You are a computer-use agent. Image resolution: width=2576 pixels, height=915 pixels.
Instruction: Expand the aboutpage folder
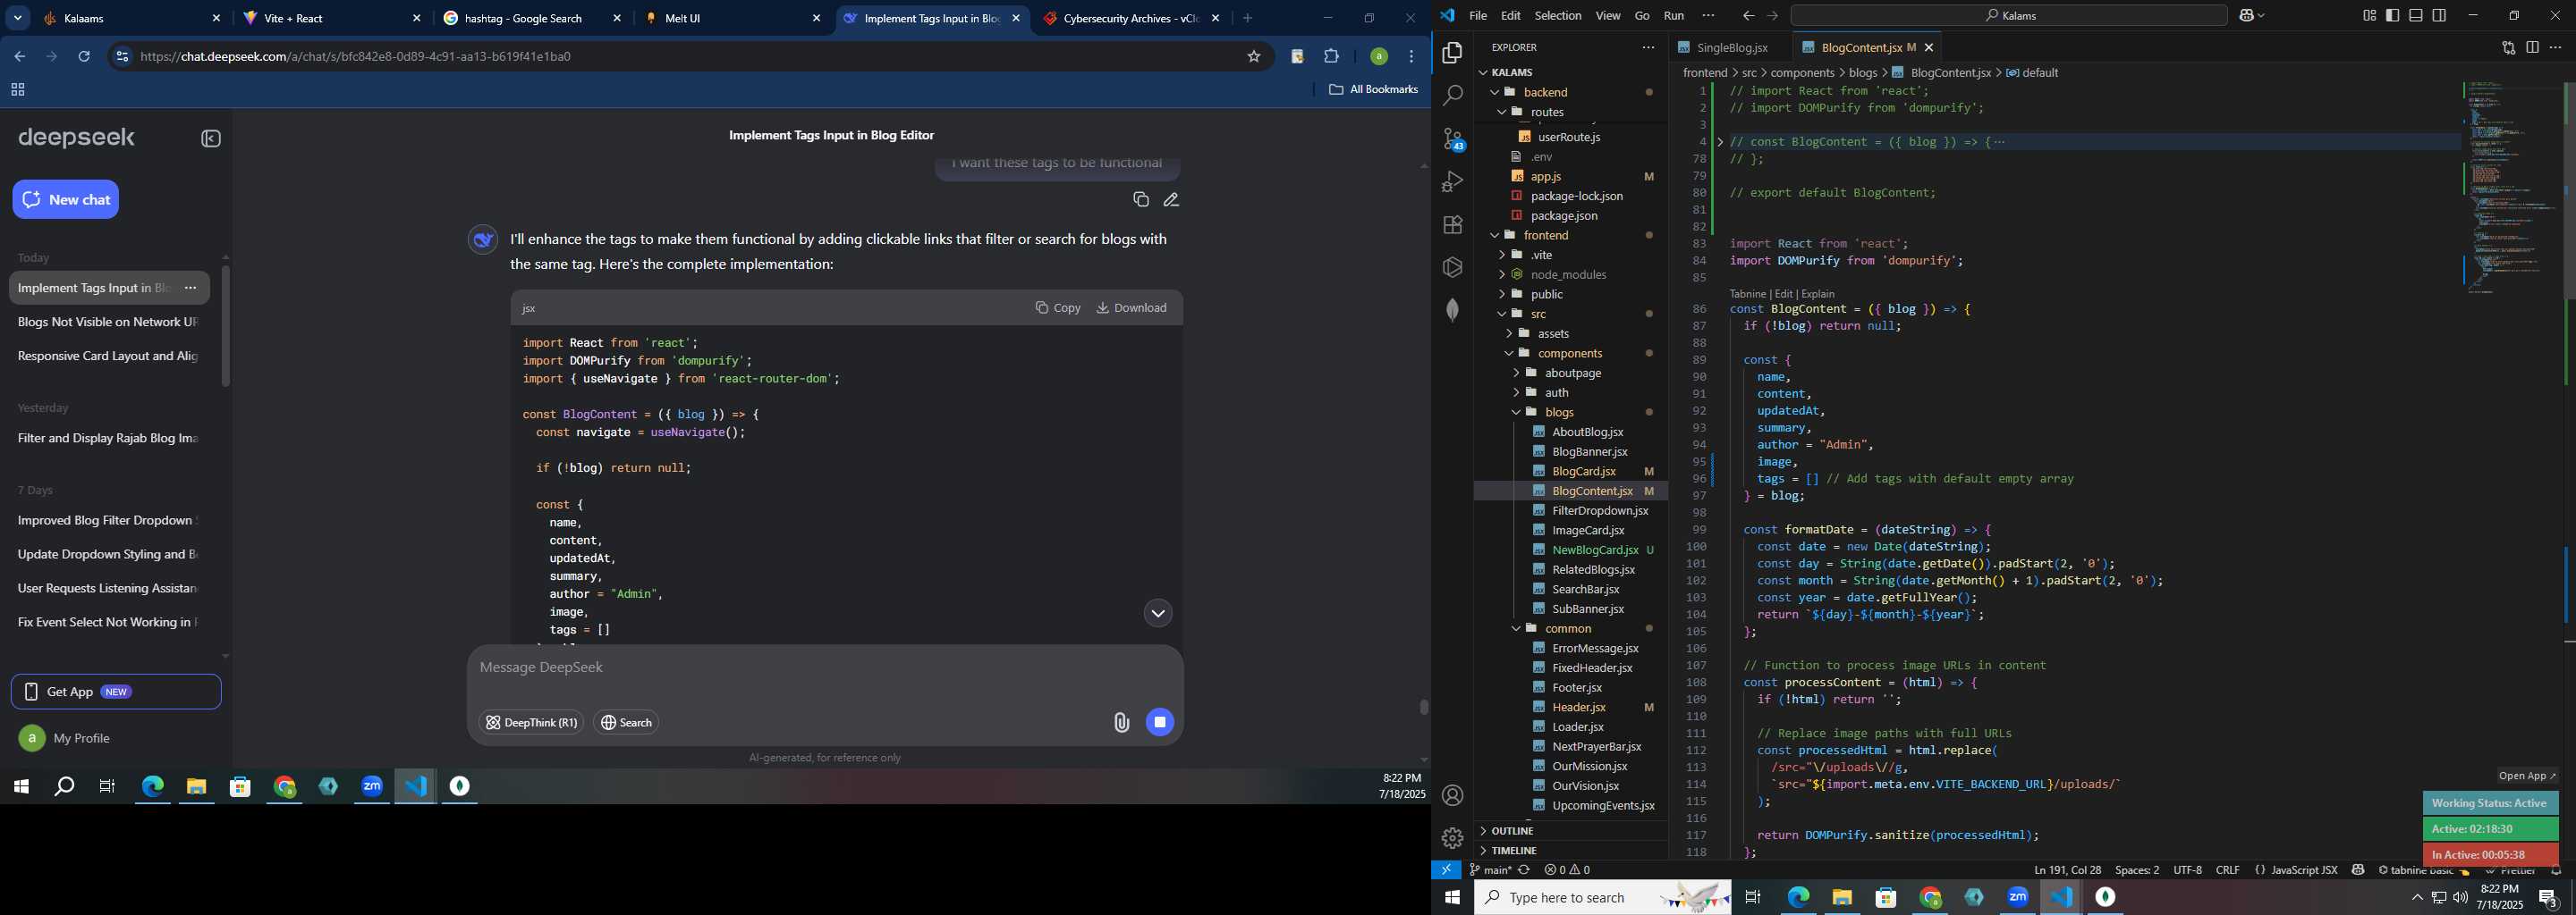1516,373
